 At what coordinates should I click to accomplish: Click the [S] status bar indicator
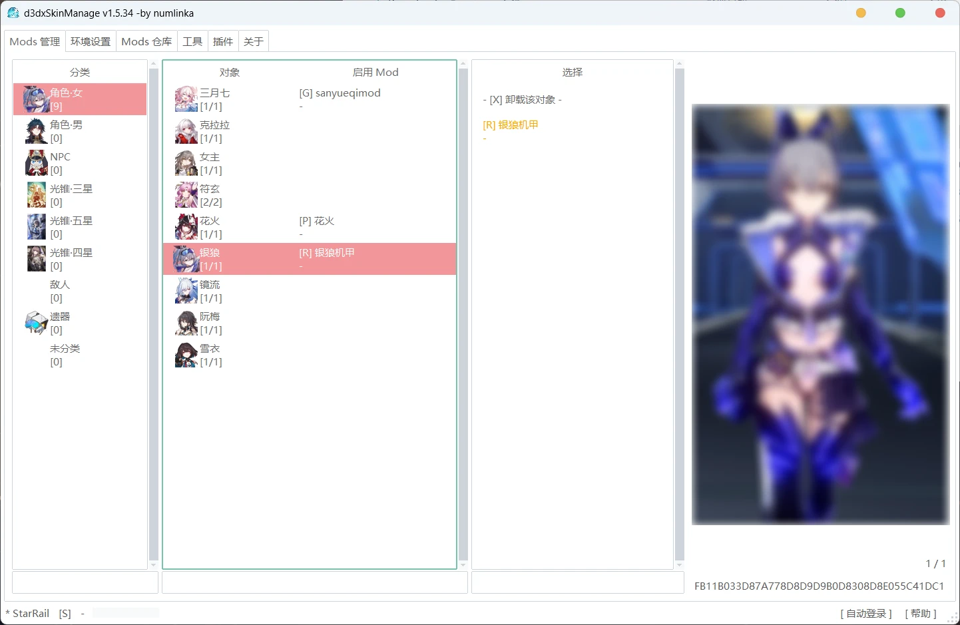click(65, 614)
